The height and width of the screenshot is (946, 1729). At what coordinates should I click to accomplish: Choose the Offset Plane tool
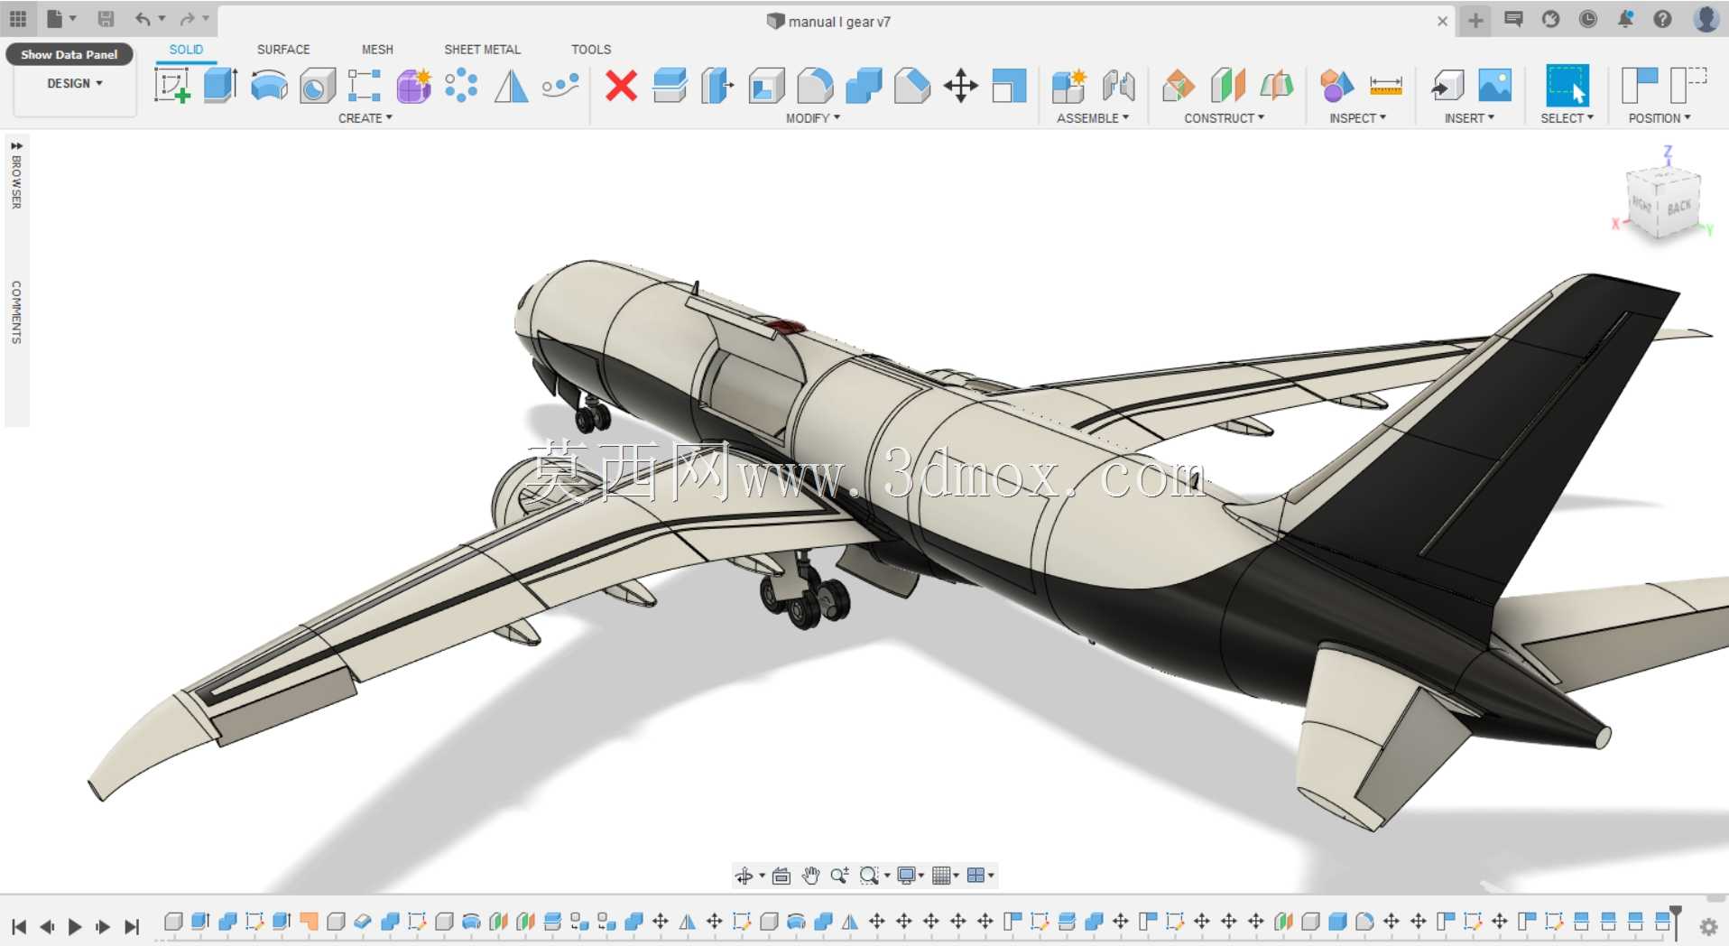[x=1179, y=86]
